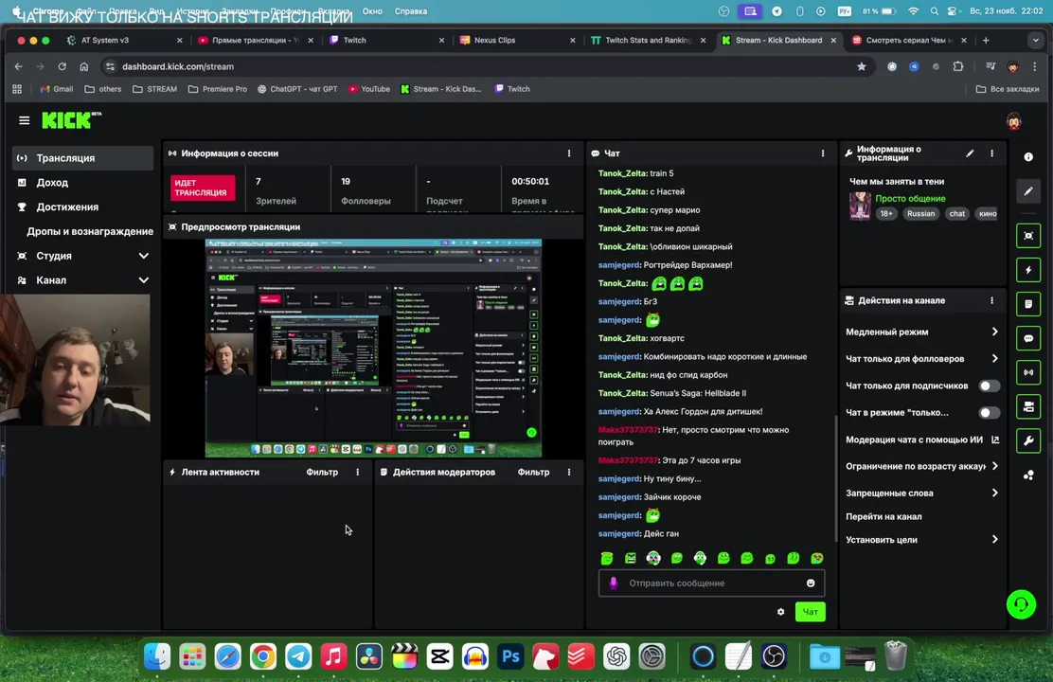This screenshot has width=1053, height=682.
Task: Open chat settings gear icon
Action: (x=780, y=612)
